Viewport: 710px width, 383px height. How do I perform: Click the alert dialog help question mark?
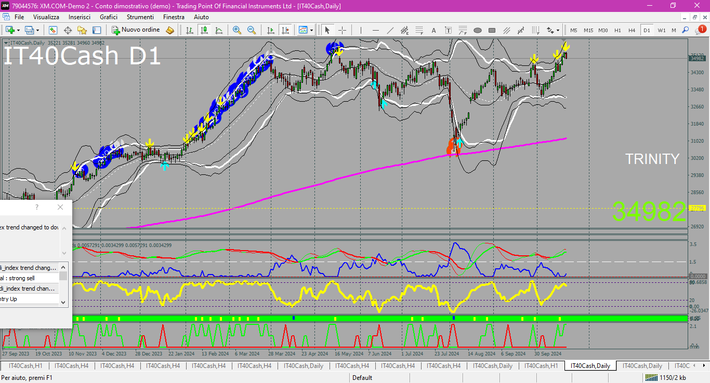pyautogui.click(x=37, y=207)
